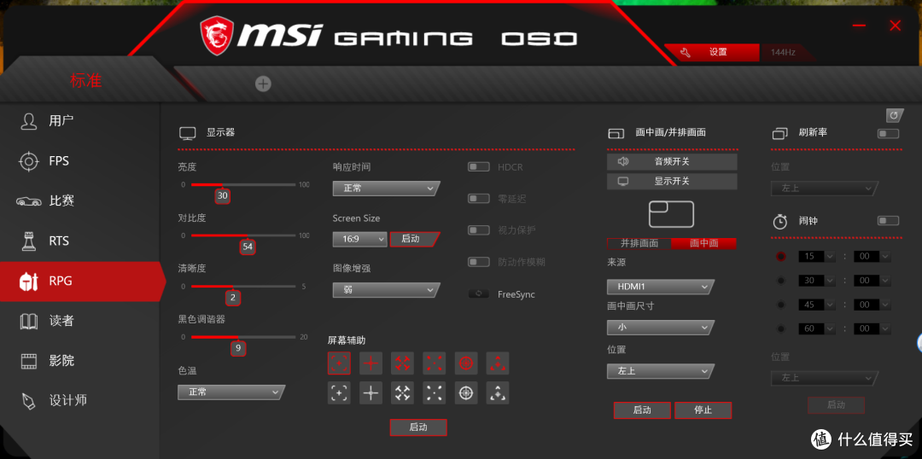Select the red thin-cross crosshair
Screen dimensions: 922x459
(371, 363)
